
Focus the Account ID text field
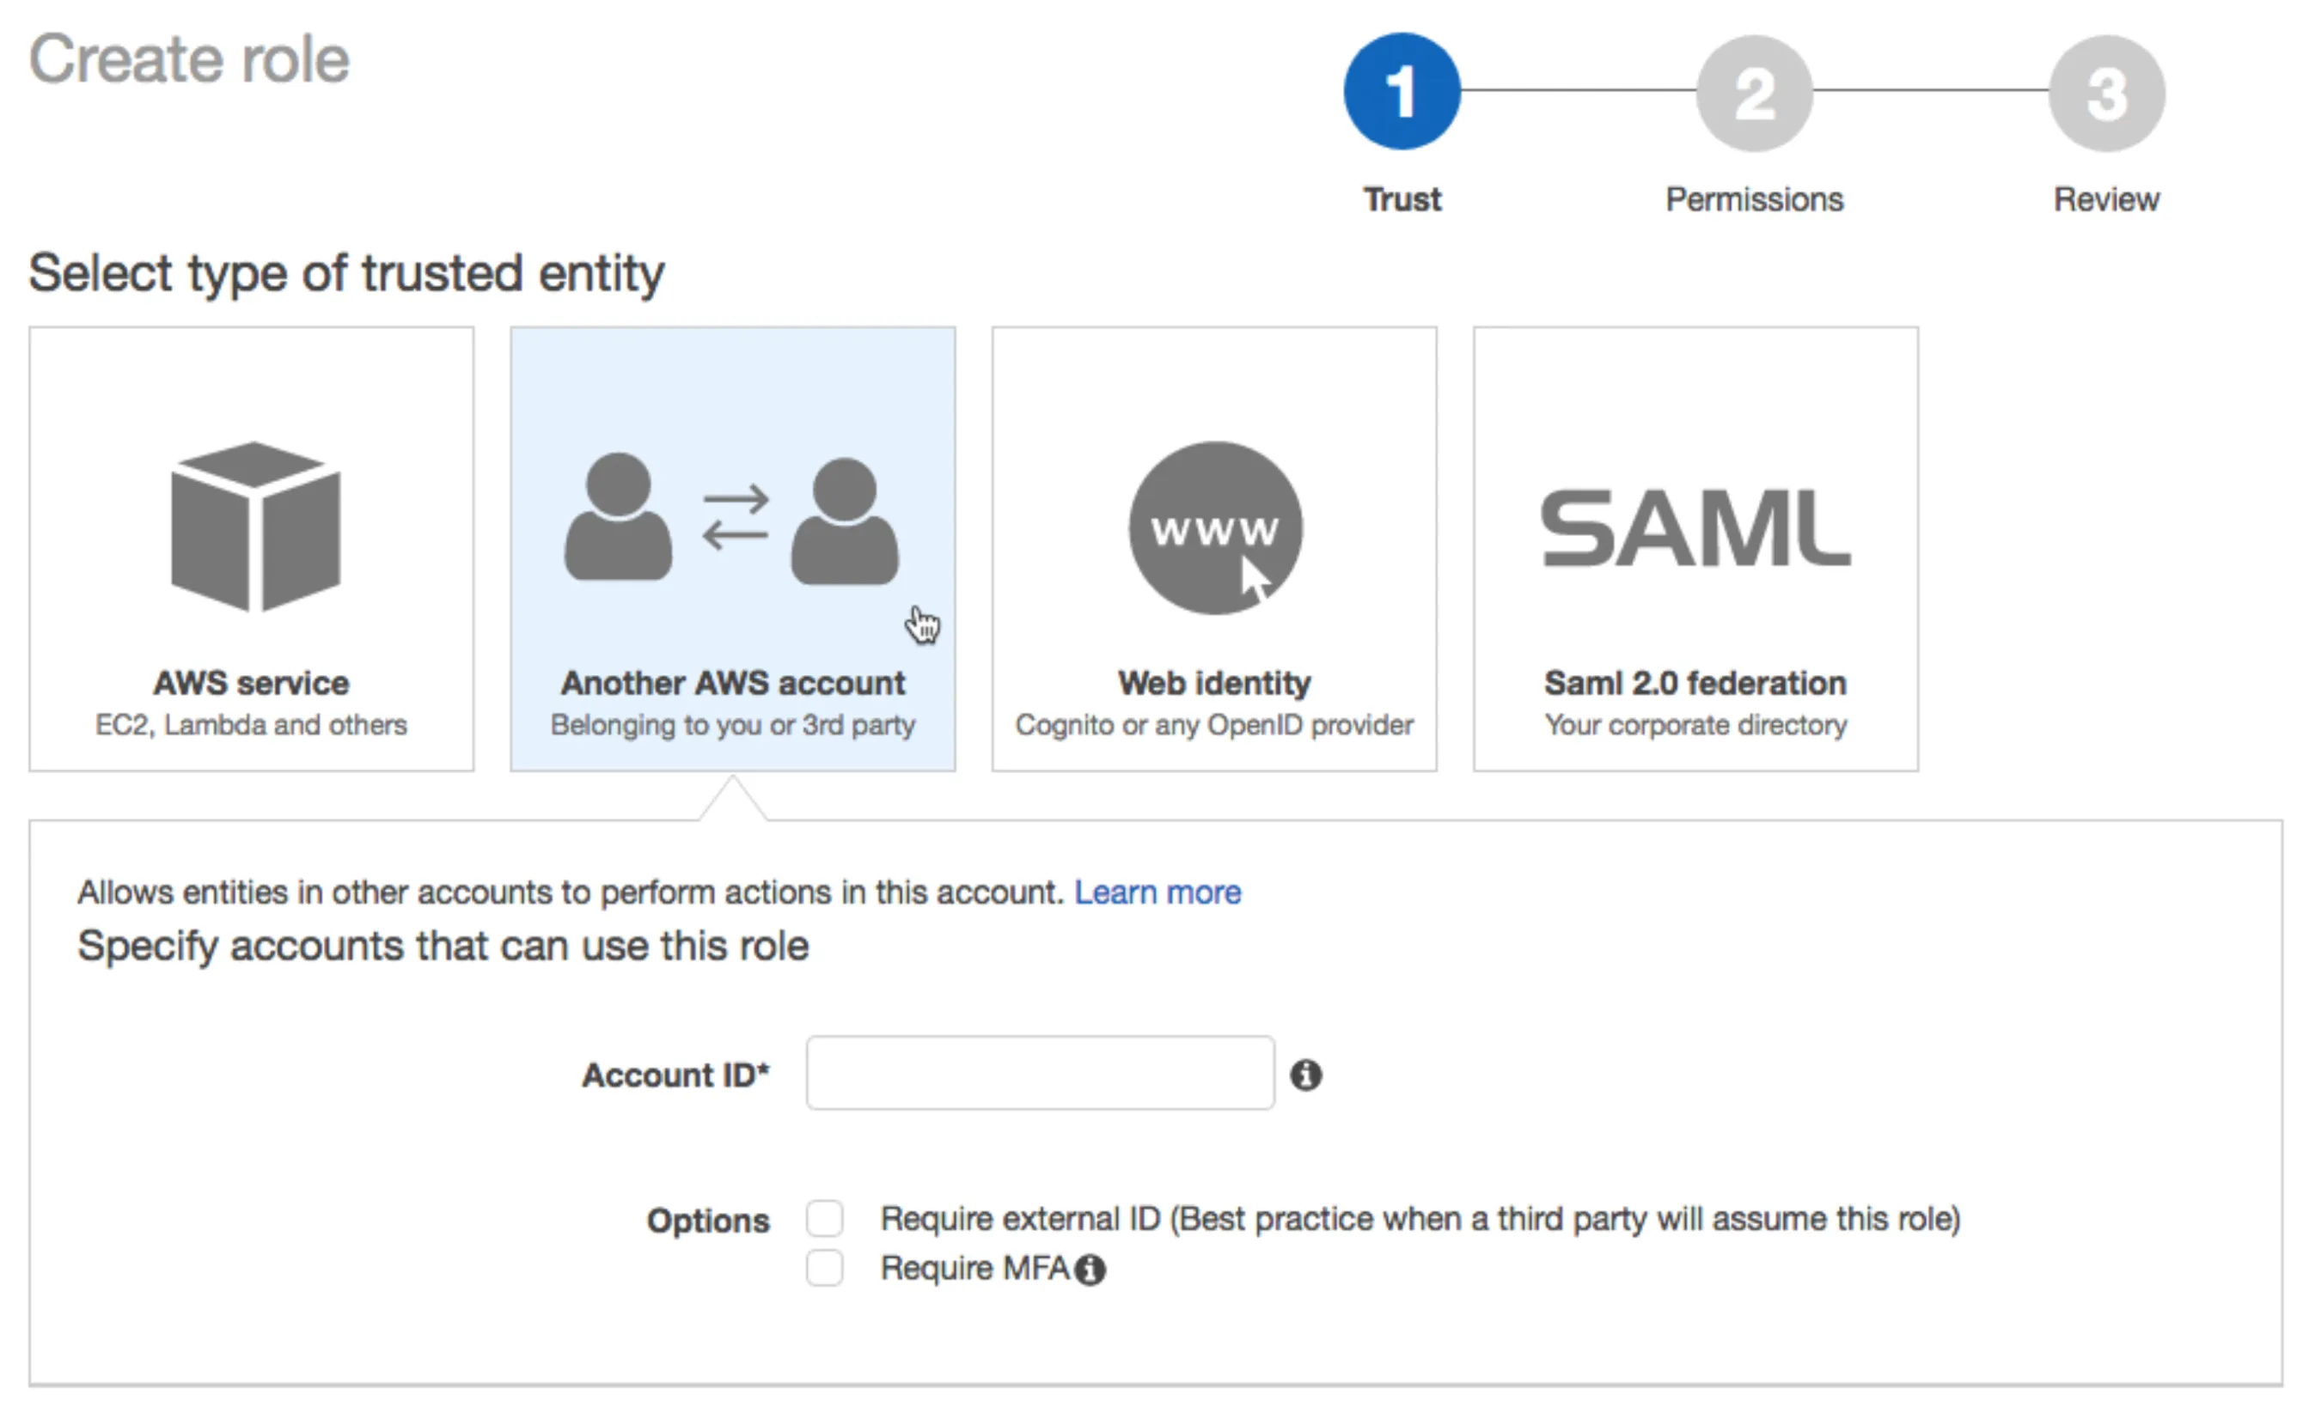point(1039,1073)
